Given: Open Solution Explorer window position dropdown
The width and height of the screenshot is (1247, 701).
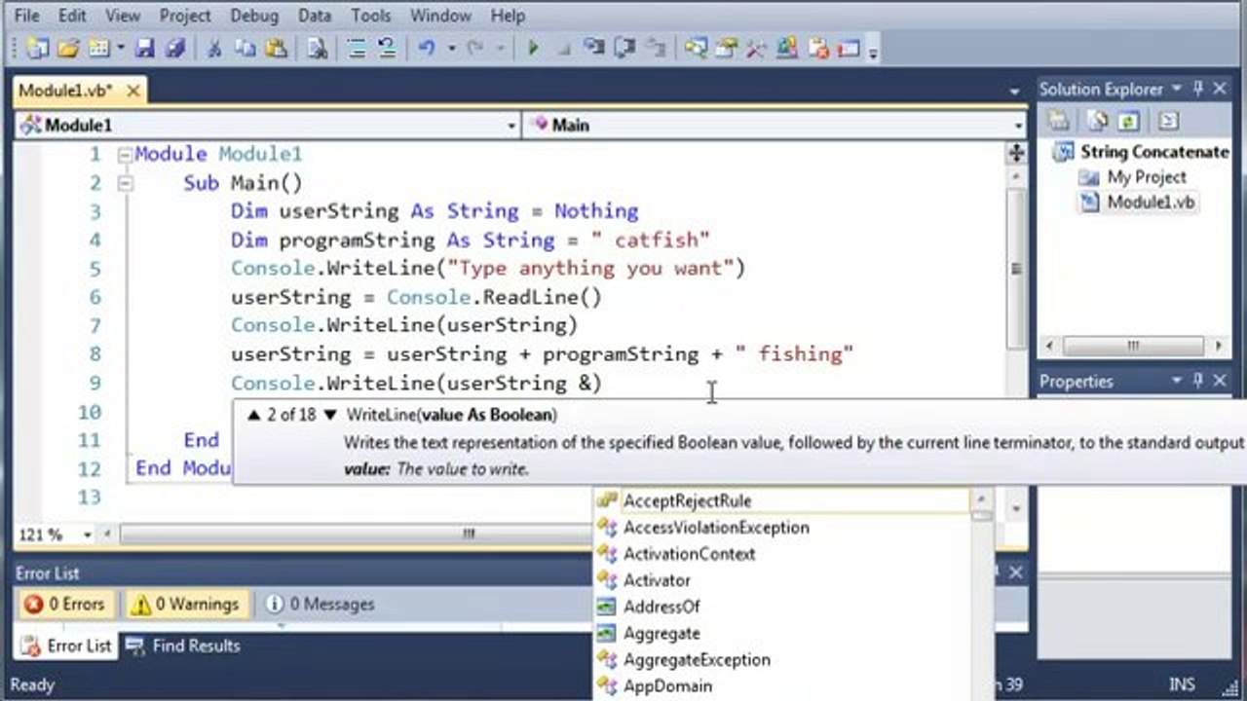Looking at the screenshot, I should tap(1178, 89).
